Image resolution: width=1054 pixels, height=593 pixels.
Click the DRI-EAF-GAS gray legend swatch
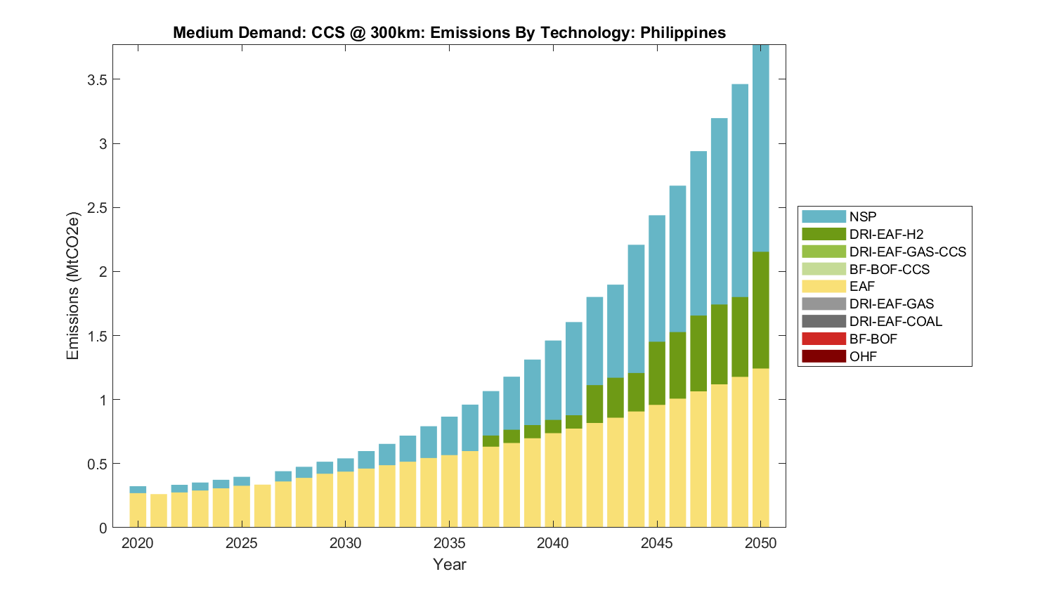(824, 304)
